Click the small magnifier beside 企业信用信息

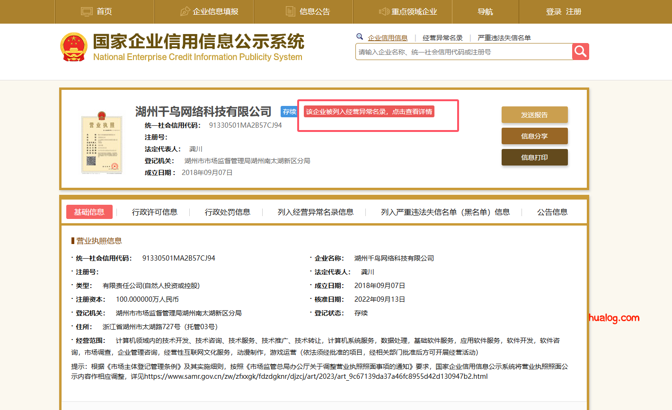point(360,37)
